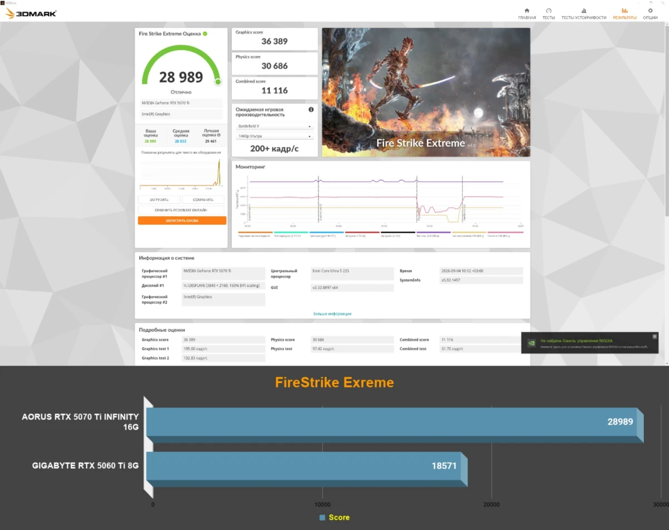Click the purple legend swatch in Мониторинг
This screenshot has height=530, width=669.
(x=434, y=232)
